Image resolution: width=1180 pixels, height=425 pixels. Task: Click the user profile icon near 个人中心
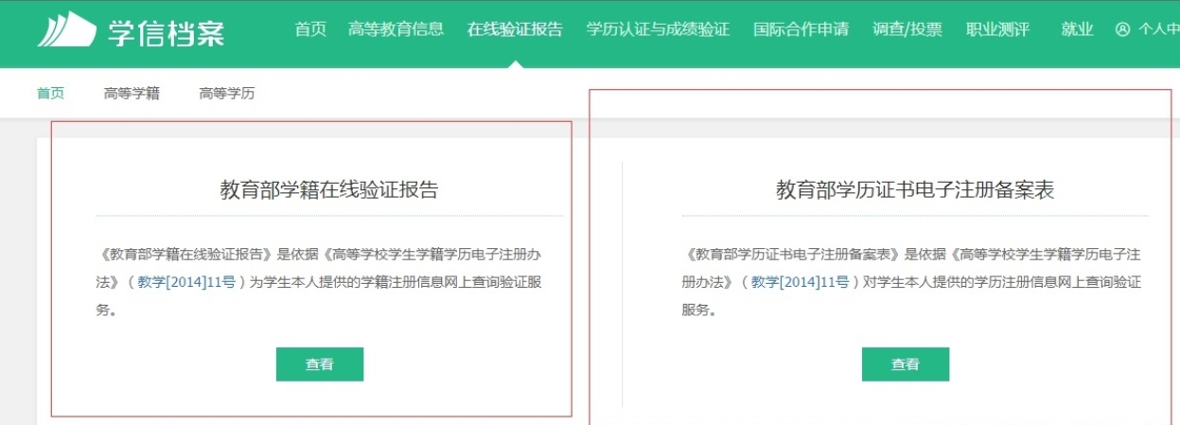click(1123, 29)
